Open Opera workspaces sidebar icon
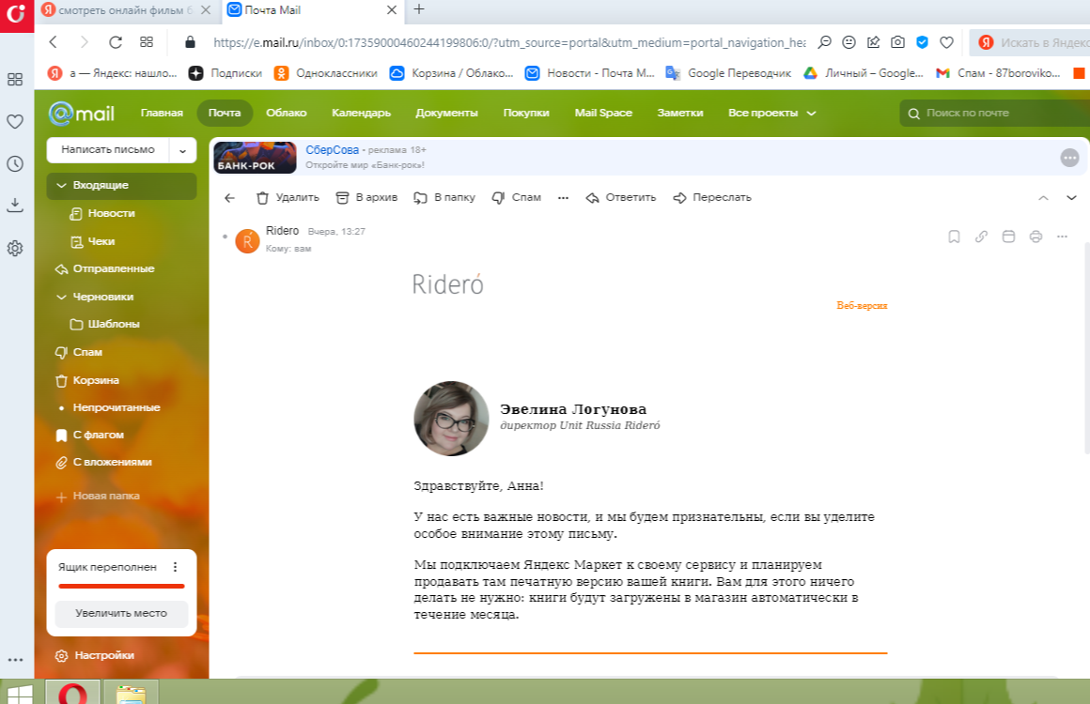 tap(15, 79)
